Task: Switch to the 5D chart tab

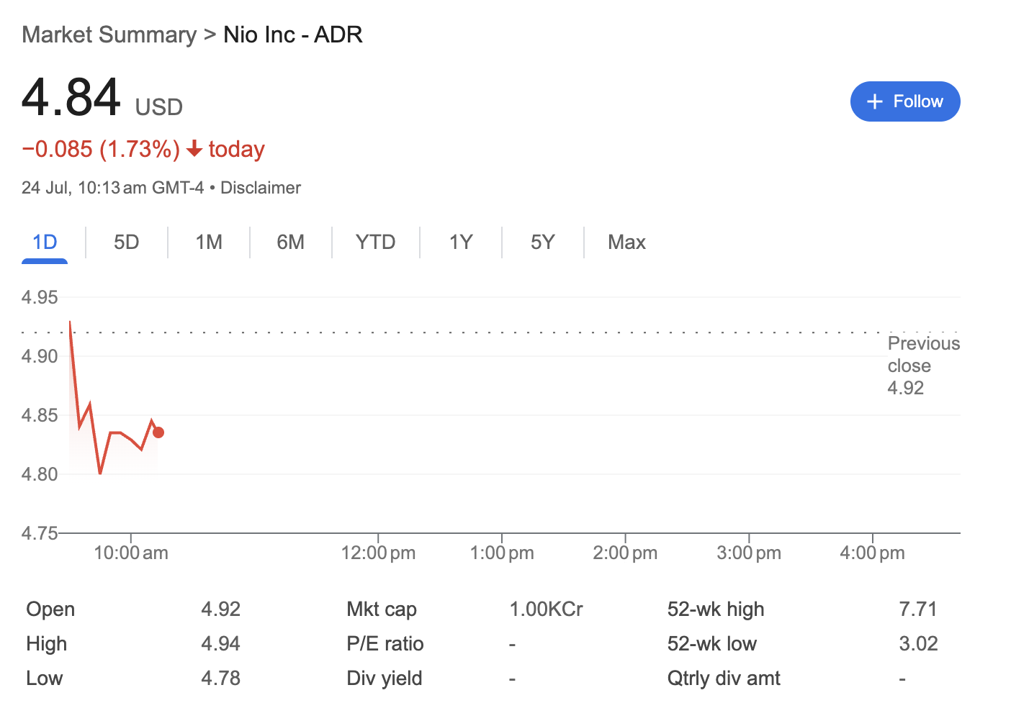Action: 127,242
